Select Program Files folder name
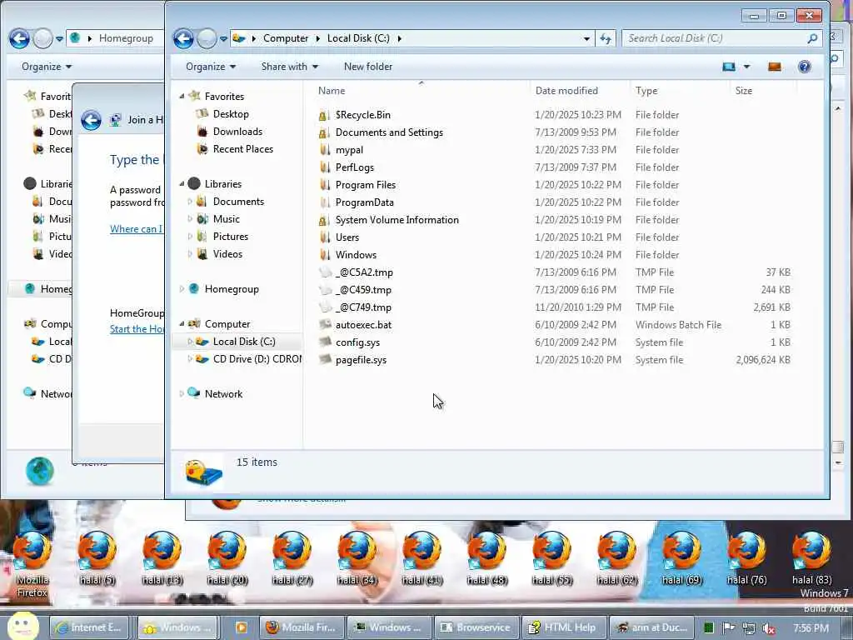853x640 pixels. coord(366,184)
